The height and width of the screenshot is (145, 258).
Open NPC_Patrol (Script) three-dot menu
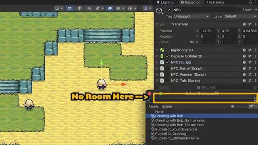point(255,68)
